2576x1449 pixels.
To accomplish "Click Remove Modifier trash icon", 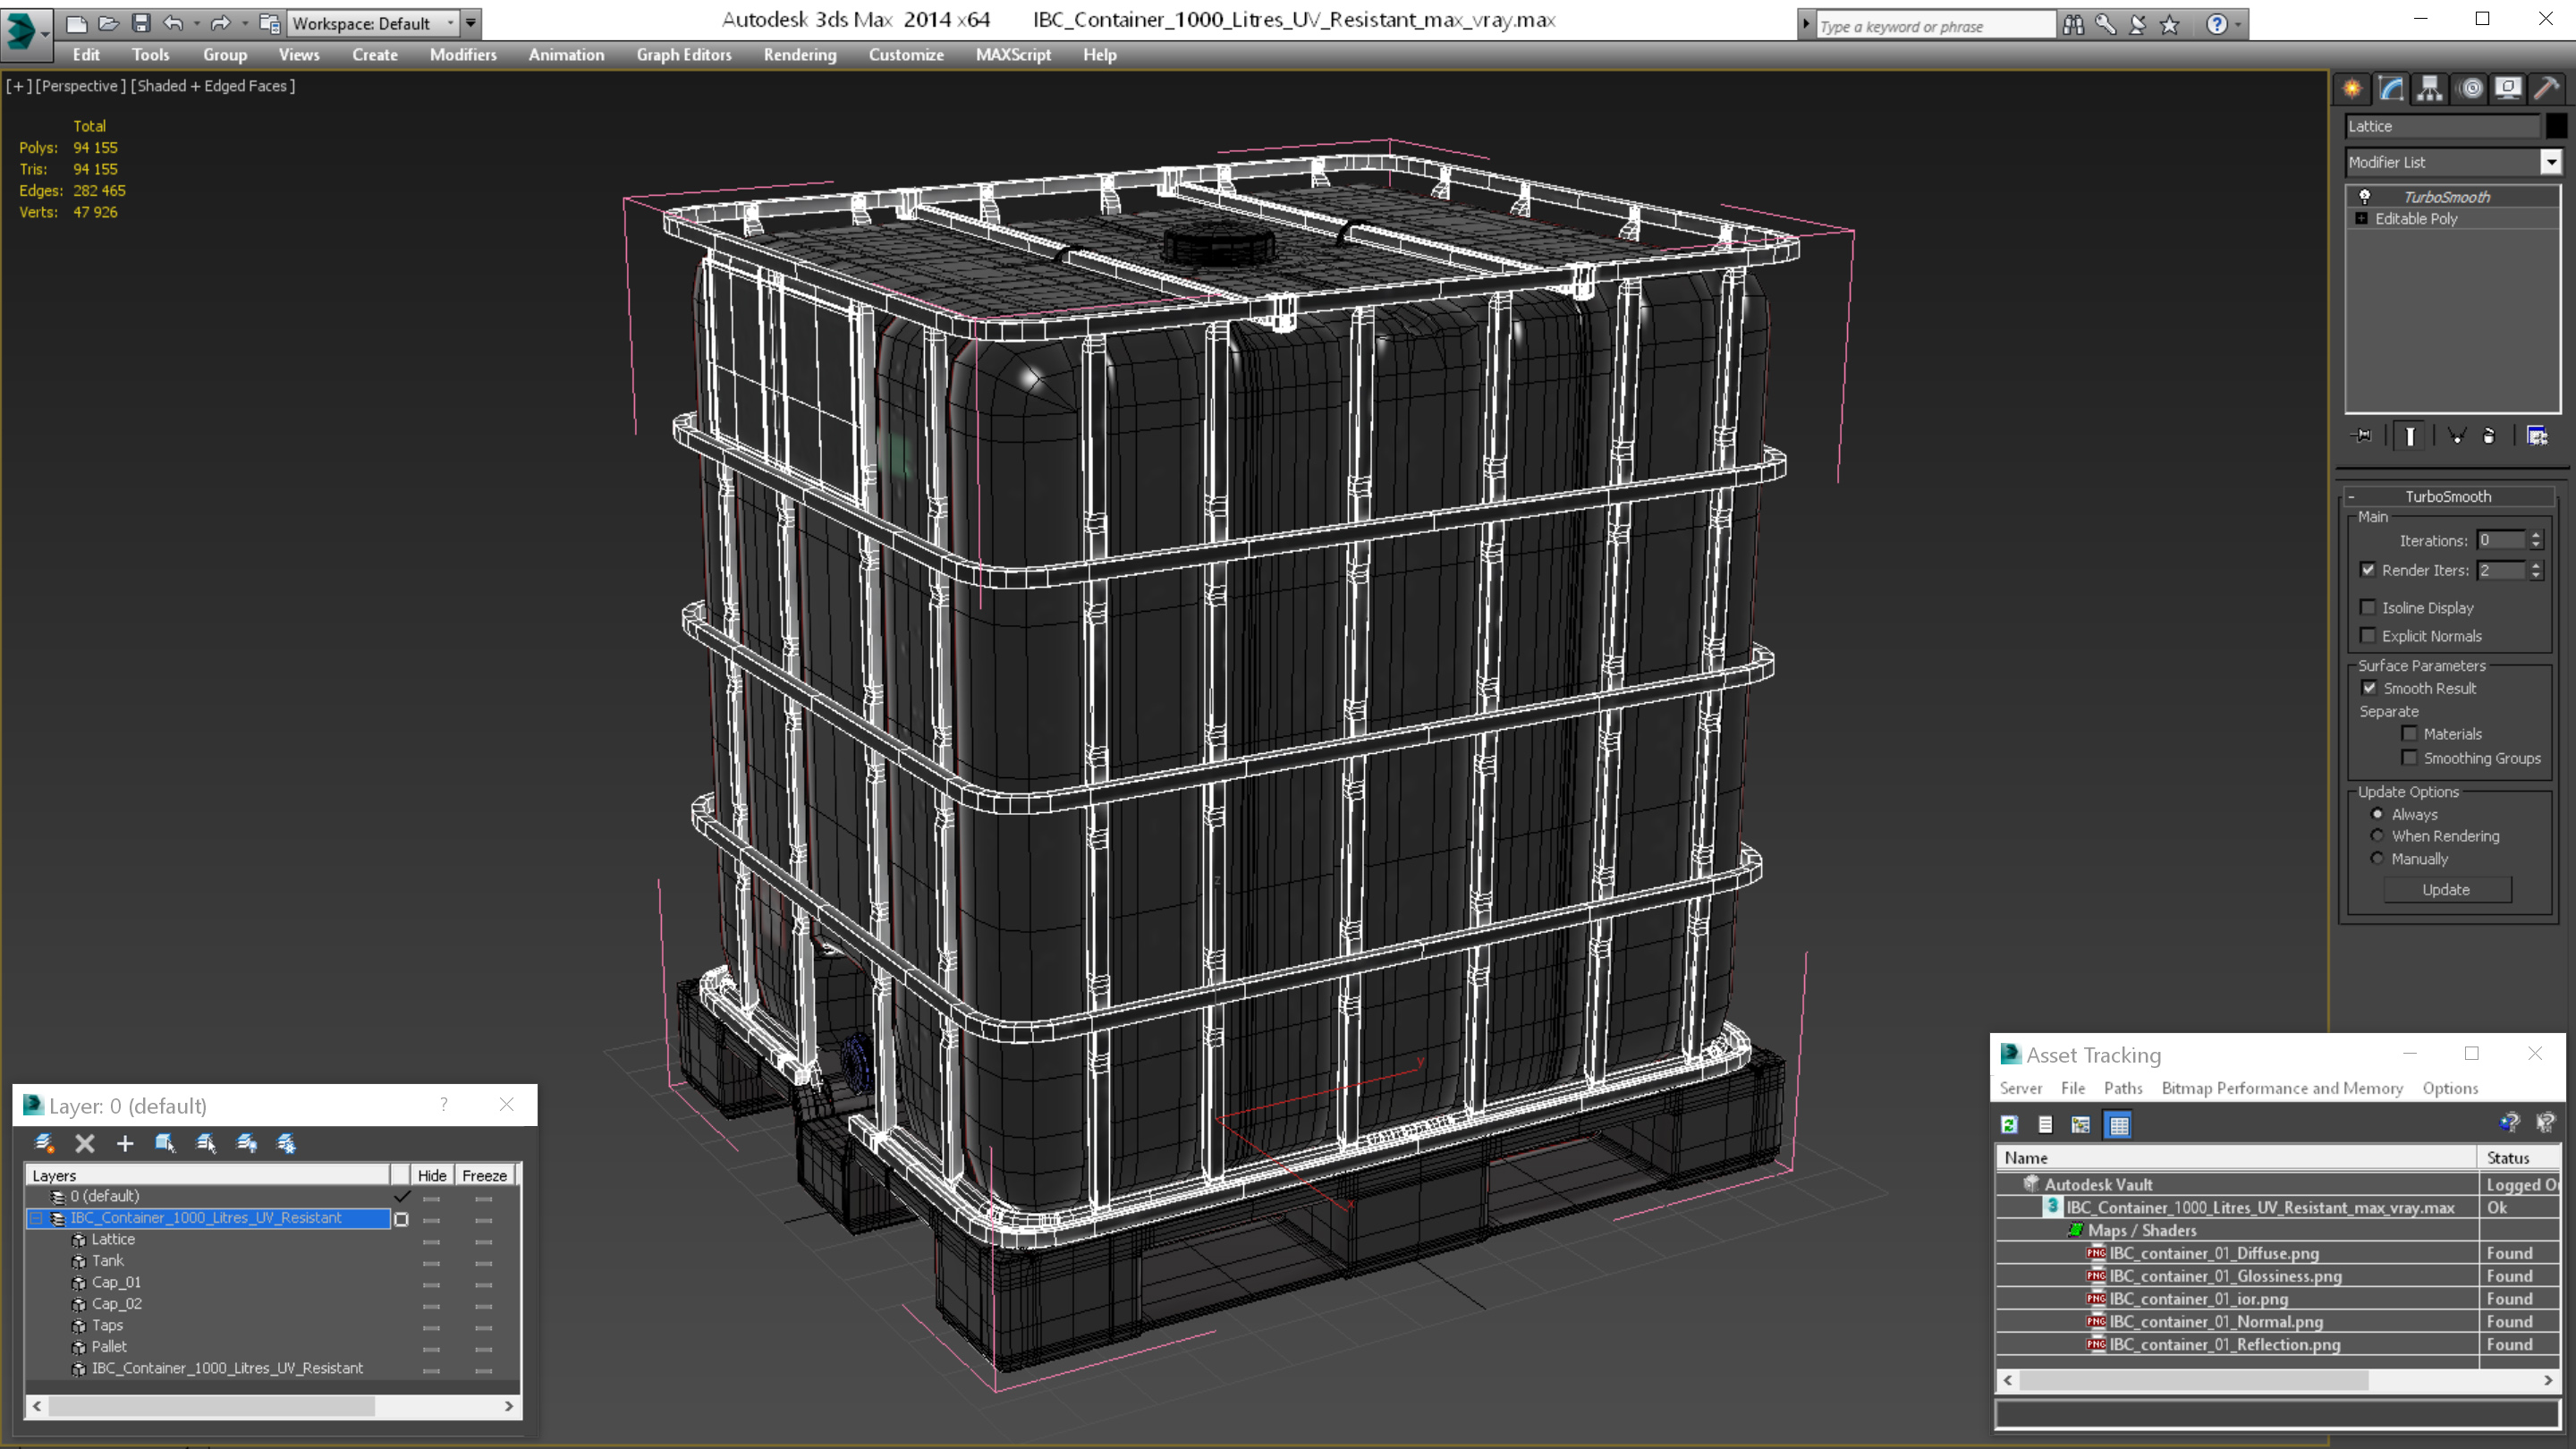I will [2489, 436].
